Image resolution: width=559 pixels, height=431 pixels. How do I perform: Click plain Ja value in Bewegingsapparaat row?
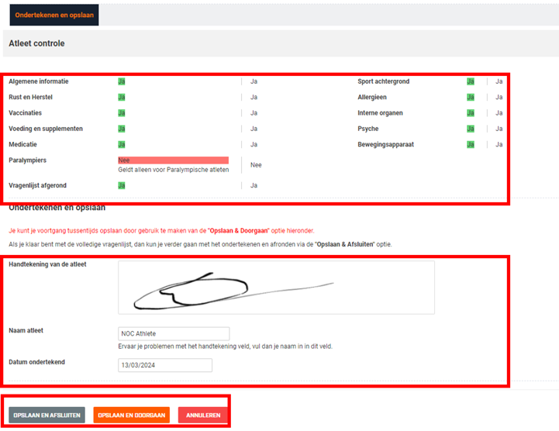click(x=499, y=144)
